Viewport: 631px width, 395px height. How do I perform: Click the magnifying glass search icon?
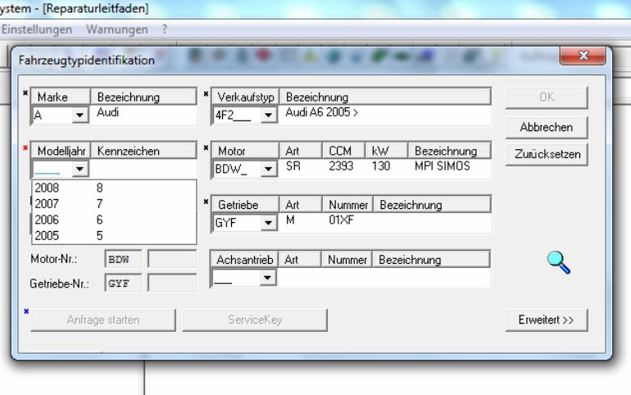[x=559, y=262]
